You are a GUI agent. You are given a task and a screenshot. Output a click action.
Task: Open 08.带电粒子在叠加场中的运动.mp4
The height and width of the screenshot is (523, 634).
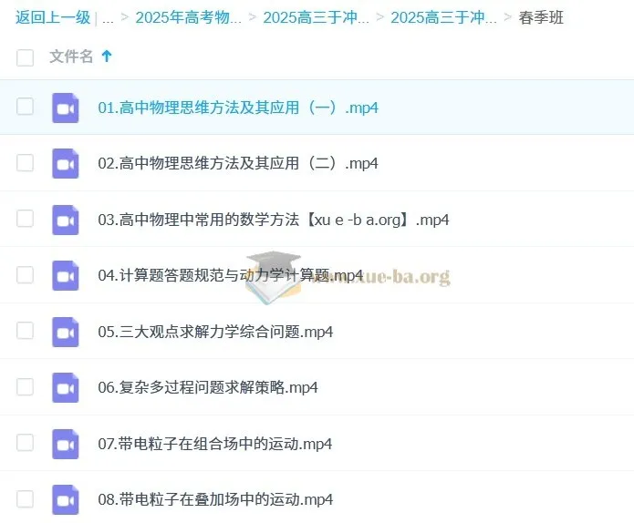[x=215, y=499]
